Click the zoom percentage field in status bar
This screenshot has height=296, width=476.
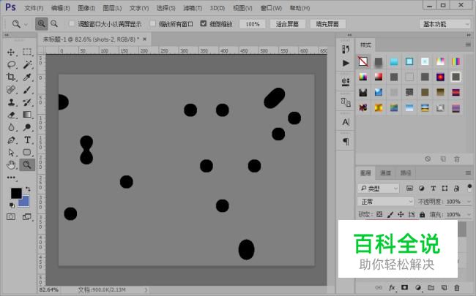tap(48, 290)
